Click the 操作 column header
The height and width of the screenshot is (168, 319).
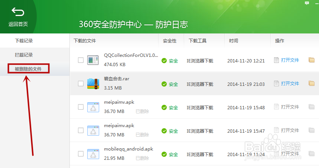click(x=280, y=41)
